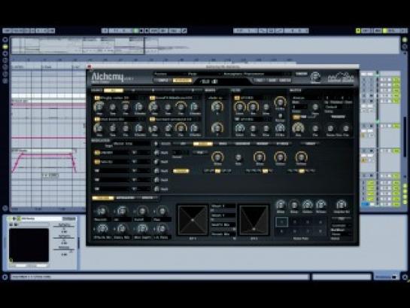Select the source A tab
Viewport: 410px width, 308px height.
(x=133, y=90)
